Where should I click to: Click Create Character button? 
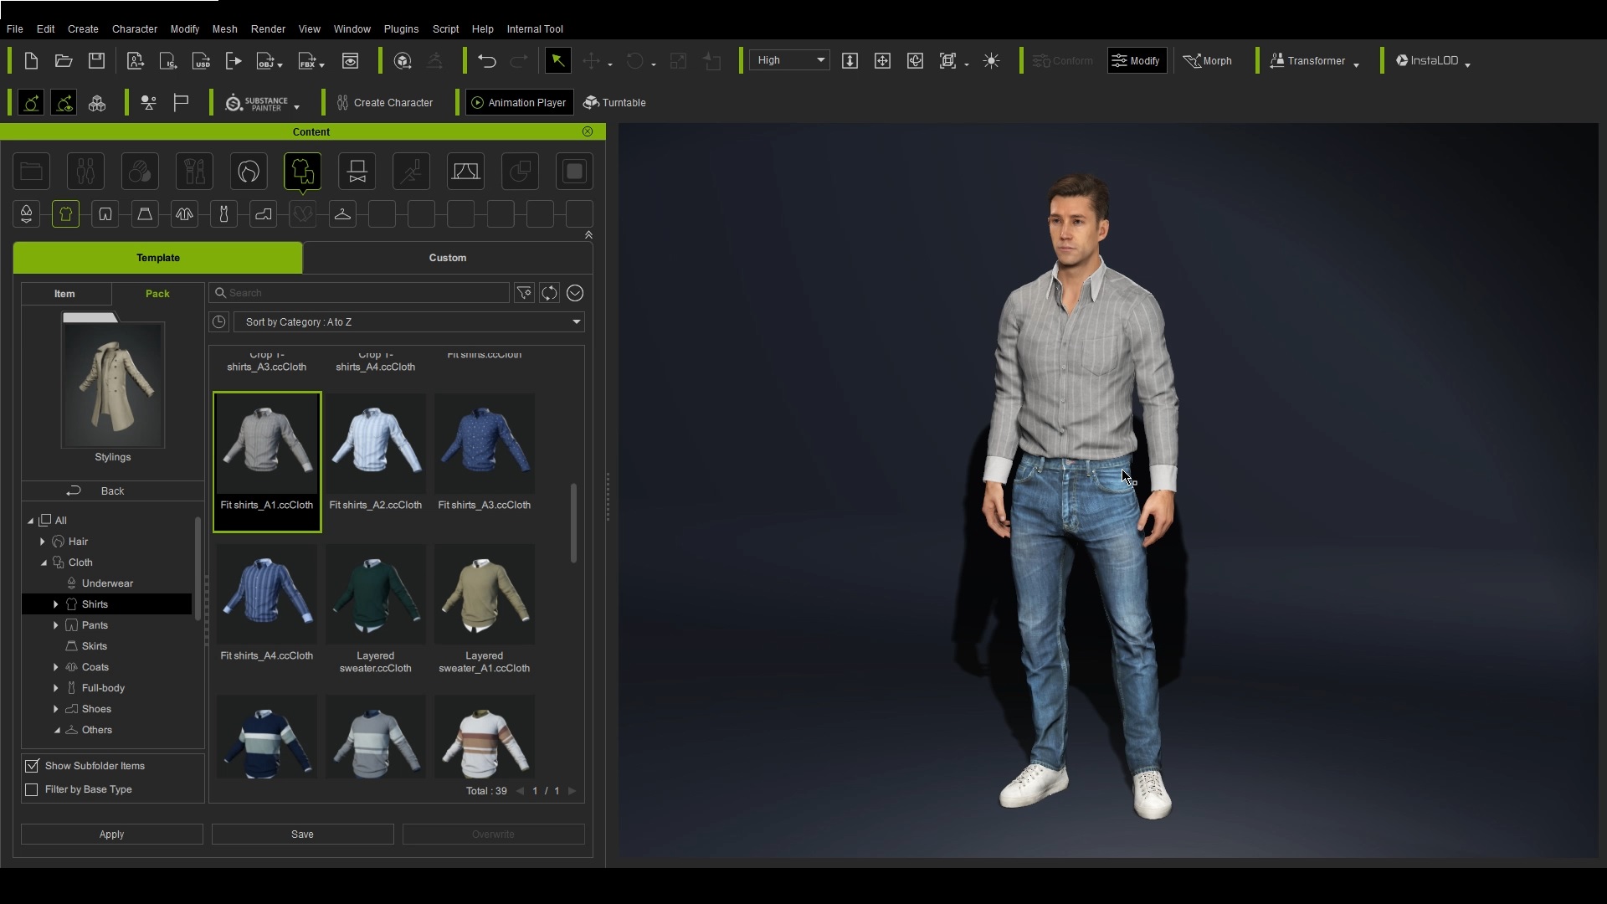coord(384,102)
